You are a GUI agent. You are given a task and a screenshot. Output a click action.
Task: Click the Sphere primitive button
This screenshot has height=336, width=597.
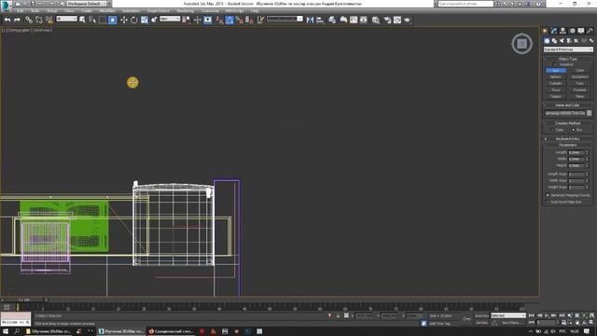pos(556,77)
